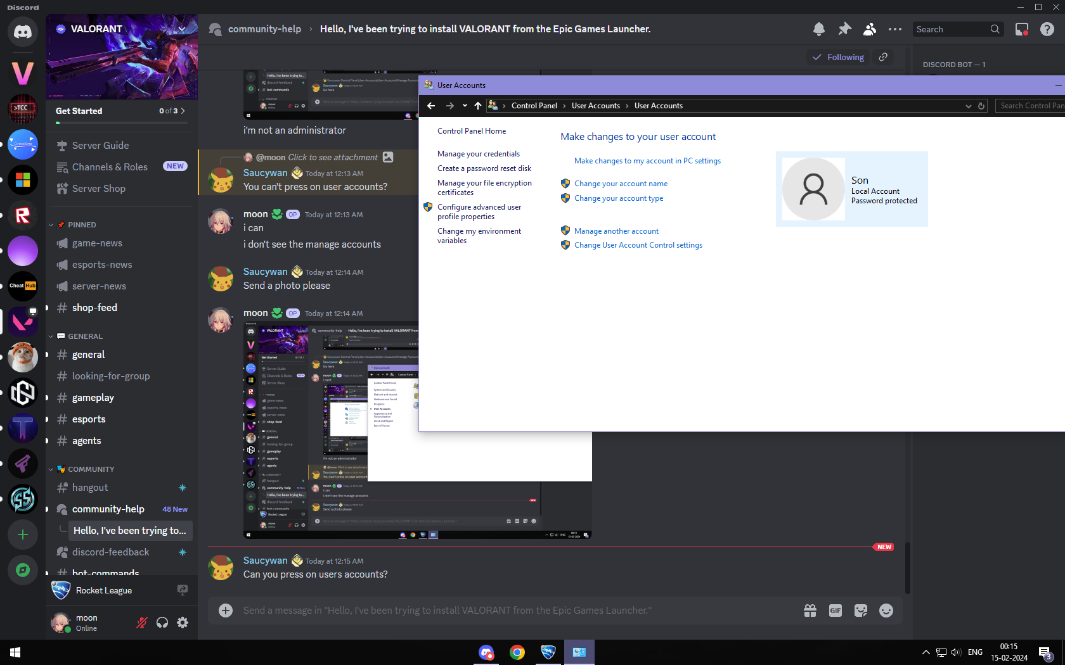
Task: Open the attachment plus button in message box
Action: (x=226, y=611)
